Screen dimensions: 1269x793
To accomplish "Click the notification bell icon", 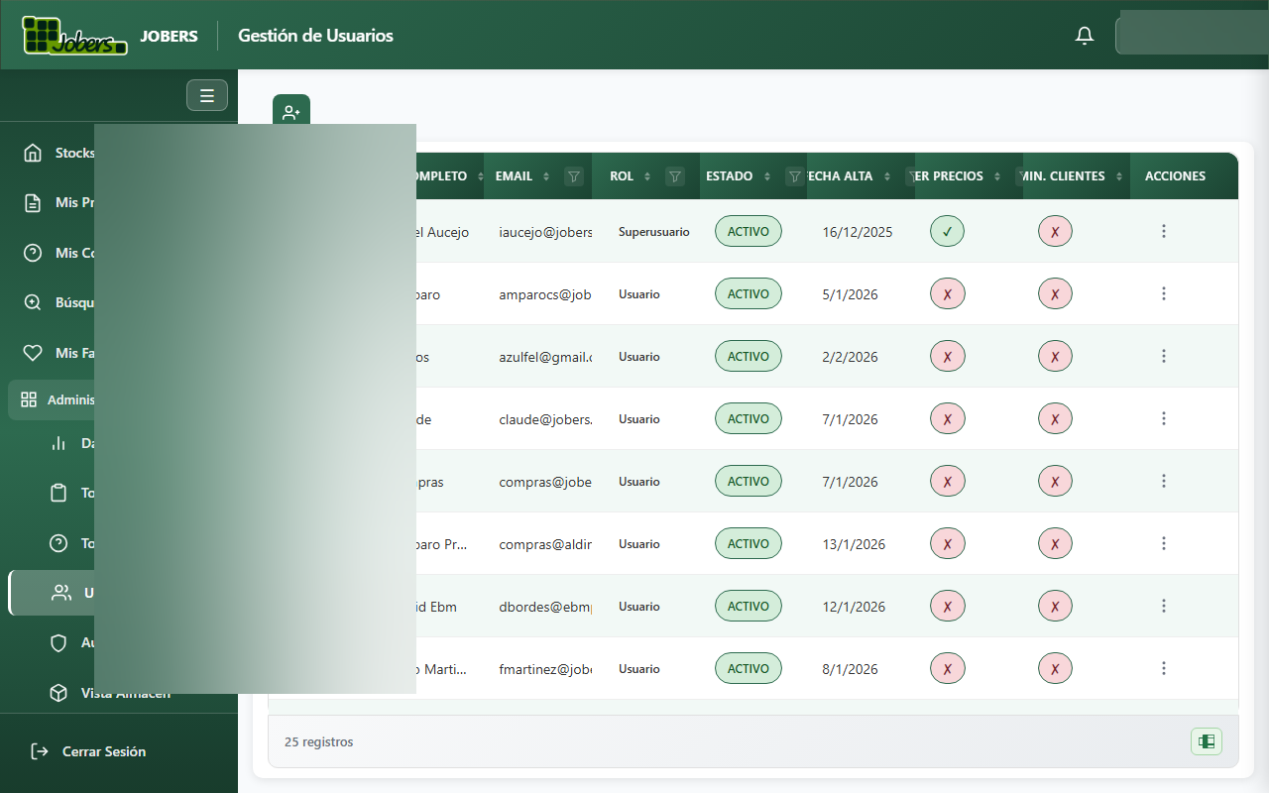I will click(1084, 34).
